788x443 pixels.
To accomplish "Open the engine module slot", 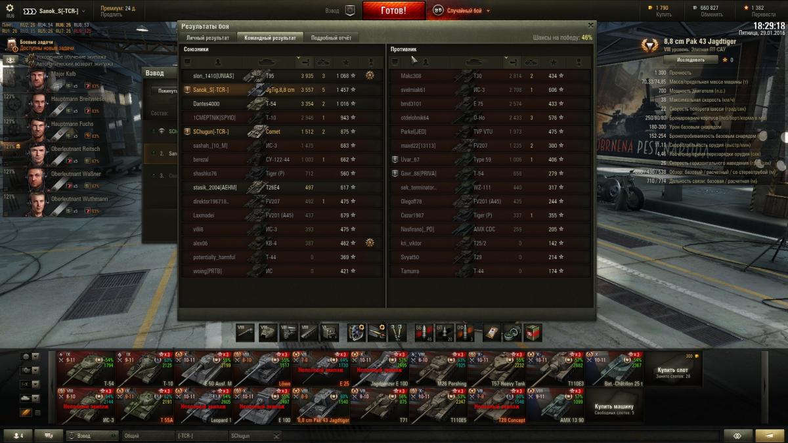I will click(x=288, y=332).
